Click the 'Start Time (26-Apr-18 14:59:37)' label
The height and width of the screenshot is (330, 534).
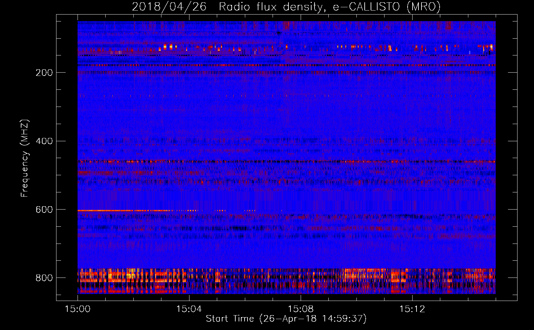[286, 319]
